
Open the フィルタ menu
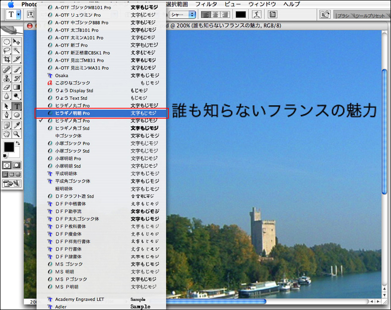click(x=206, y=4)
